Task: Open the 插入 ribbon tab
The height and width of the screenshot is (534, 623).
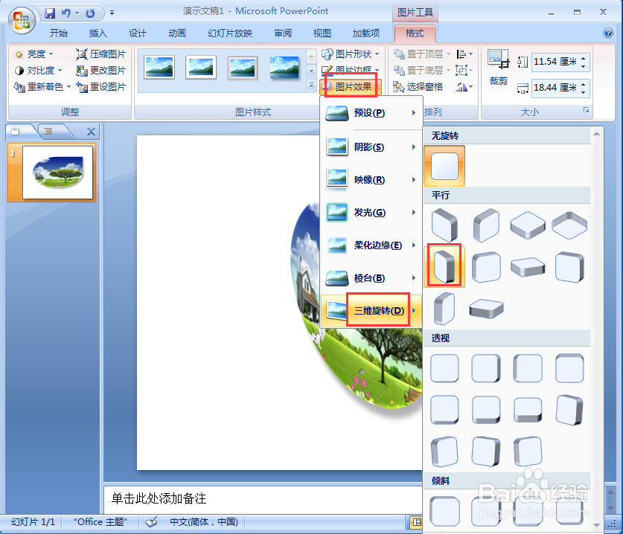Action: coord(98,33)
